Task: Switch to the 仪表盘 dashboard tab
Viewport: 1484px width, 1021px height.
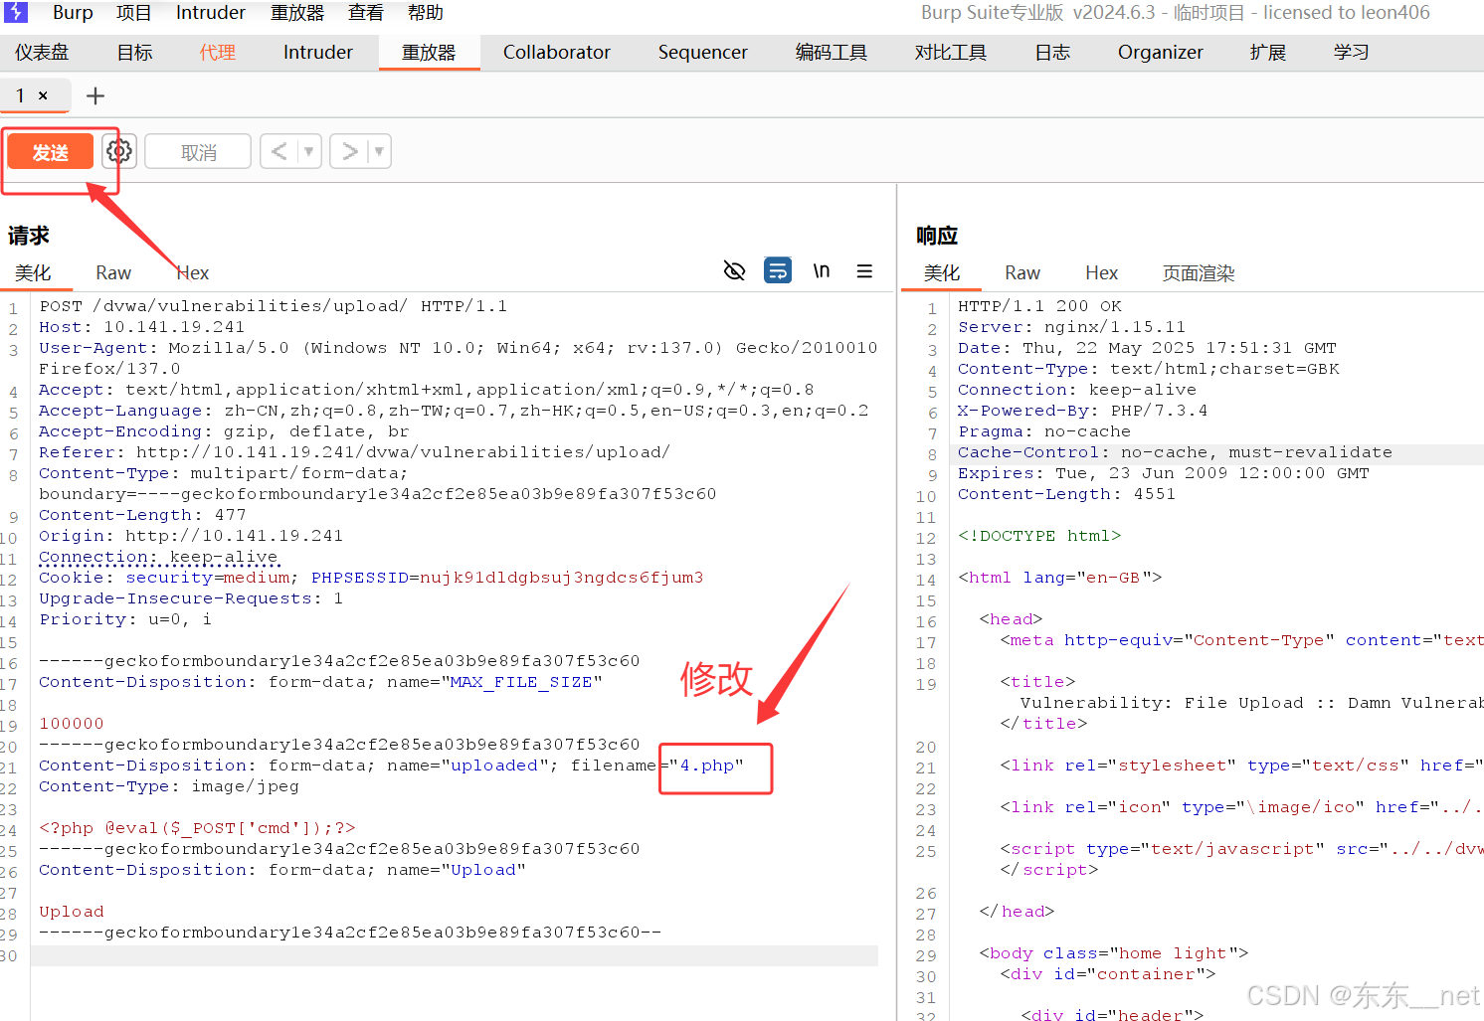Action: (42, 53)
